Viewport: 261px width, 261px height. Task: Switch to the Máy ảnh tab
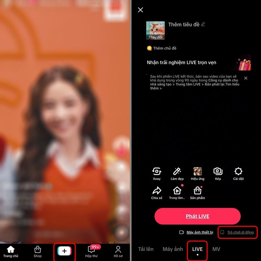pyautogui.click(x=173, y=249)
